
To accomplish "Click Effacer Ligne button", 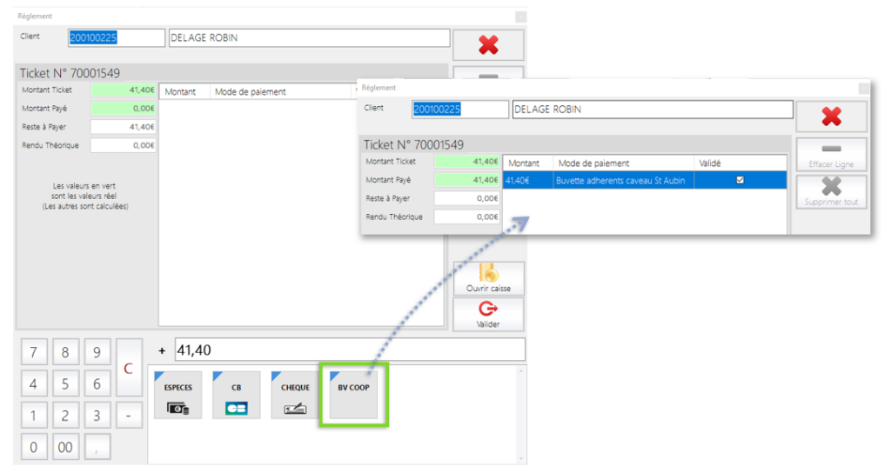I will 831,155.
